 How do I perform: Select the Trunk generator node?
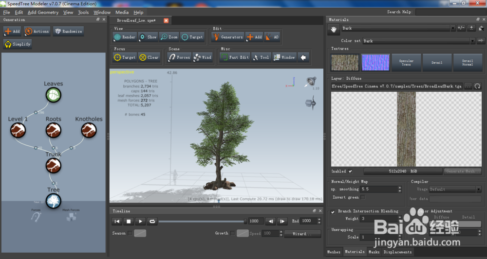pyautogui.click(x=54, y=165)
